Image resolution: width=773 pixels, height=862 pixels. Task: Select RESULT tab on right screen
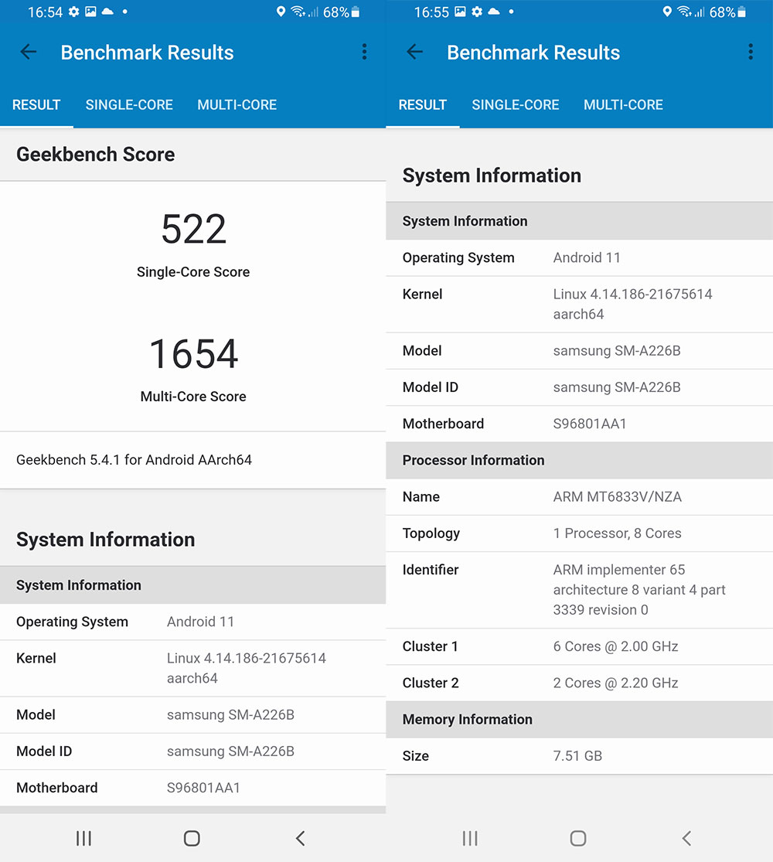[x=422, y=105]
